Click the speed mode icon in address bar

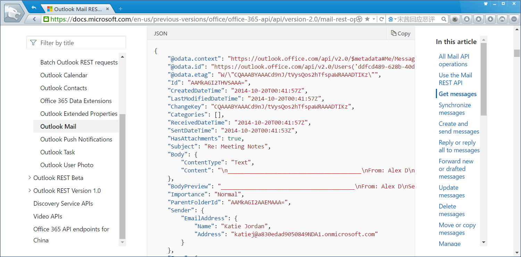tap(359, 19)
